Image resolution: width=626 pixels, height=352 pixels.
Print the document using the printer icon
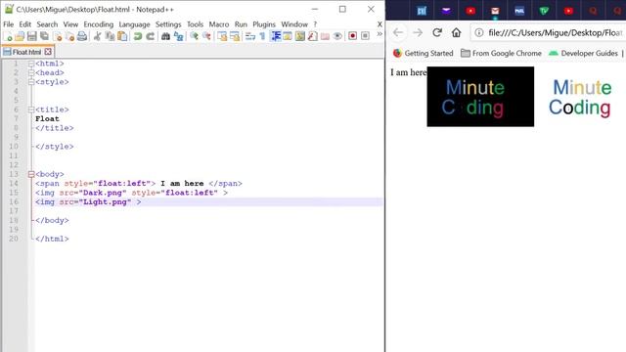pyautogui.click(x=82, y=36)
